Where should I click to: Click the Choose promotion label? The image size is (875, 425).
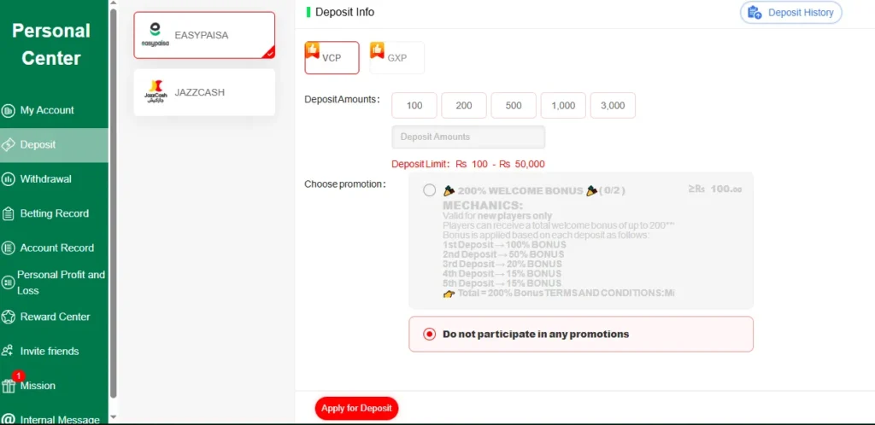(x=345, y=184)
